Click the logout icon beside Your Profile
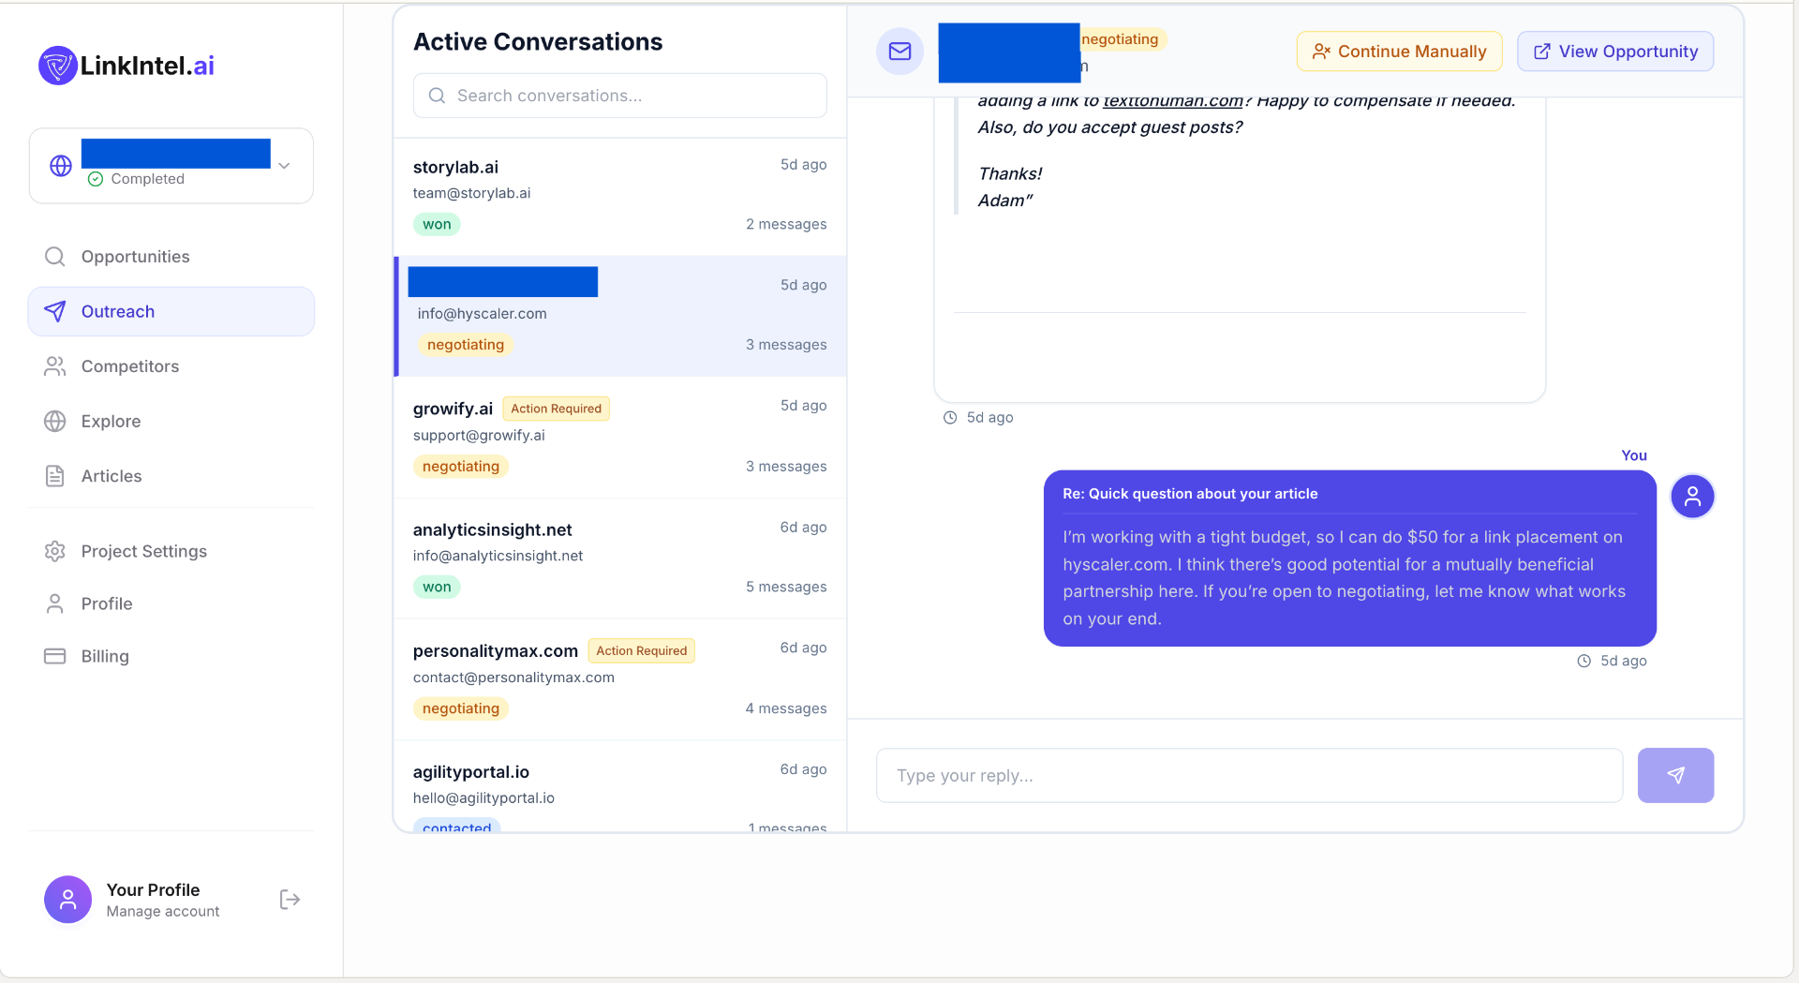 [x=290, y=900]
